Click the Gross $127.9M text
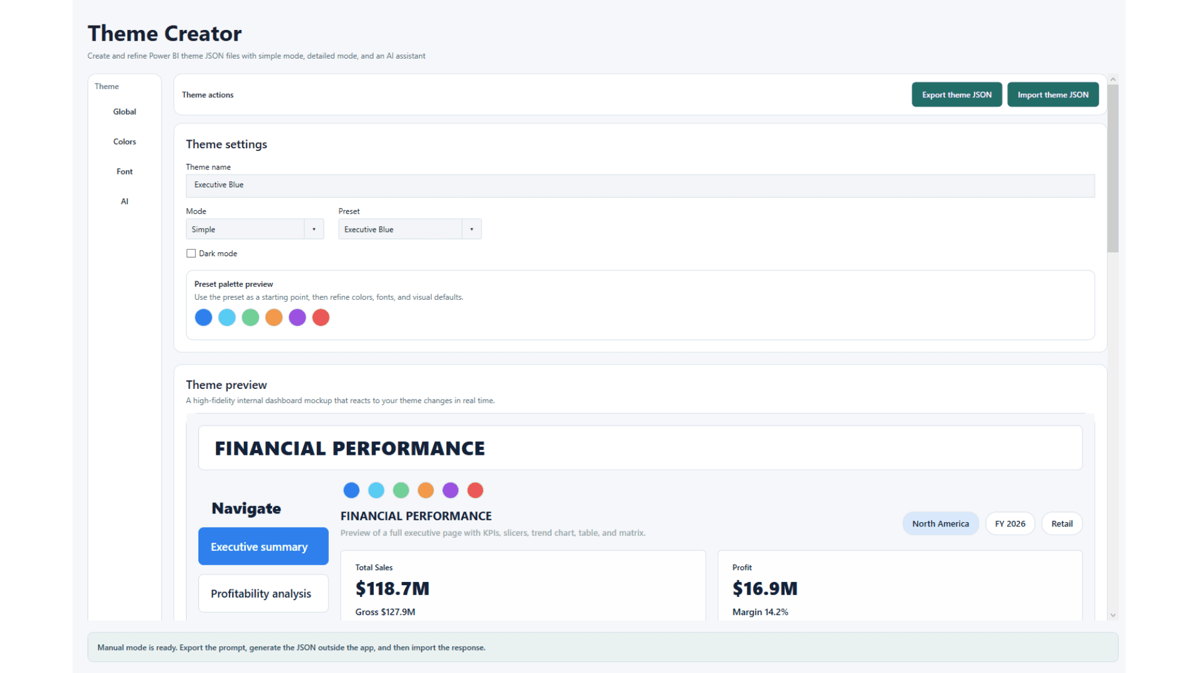The image size is (1198, 673). [385, 612]
